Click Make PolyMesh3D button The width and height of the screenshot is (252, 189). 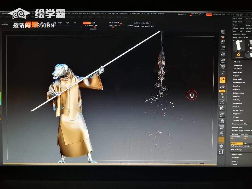246,28
